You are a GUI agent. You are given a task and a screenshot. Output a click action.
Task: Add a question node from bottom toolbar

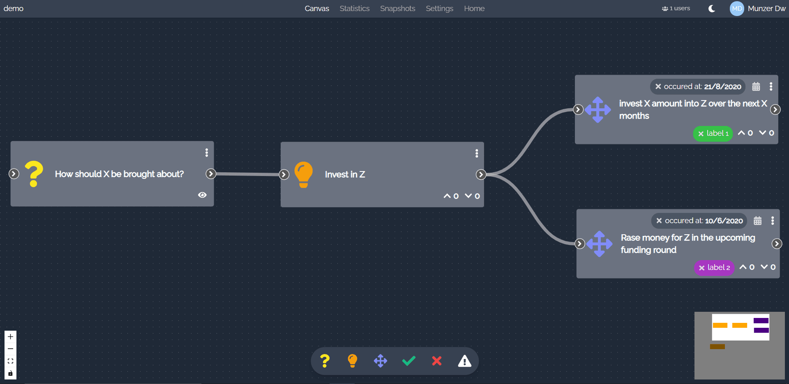coord(325,361)
